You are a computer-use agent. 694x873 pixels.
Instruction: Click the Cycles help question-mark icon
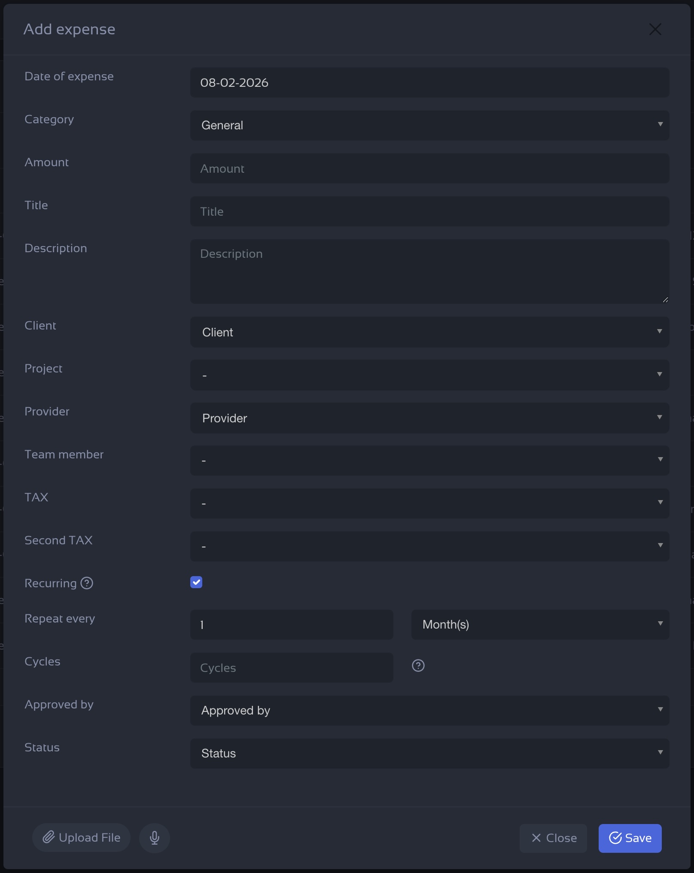point(418,665)
